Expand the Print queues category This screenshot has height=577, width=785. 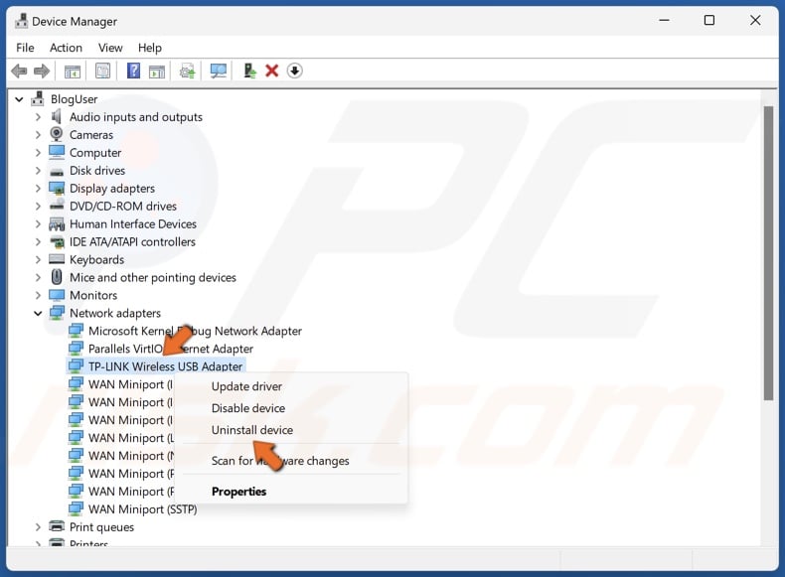[38, 527]
